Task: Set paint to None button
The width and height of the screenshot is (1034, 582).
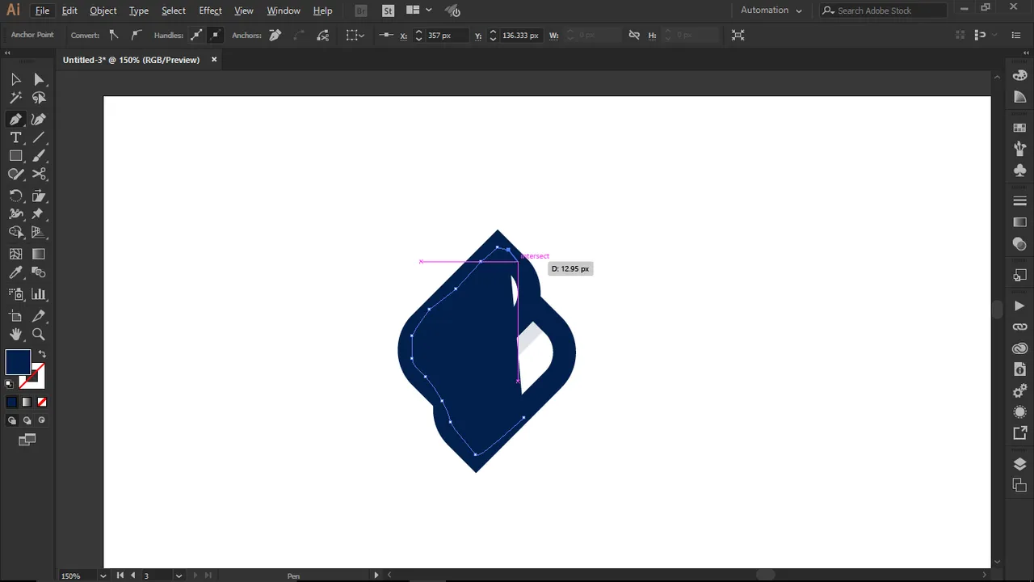Action: [42, 402]
